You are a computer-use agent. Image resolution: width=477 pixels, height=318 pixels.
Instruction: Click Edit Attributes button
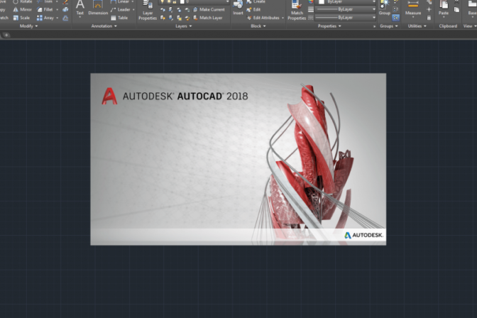(x=263, y=18)
